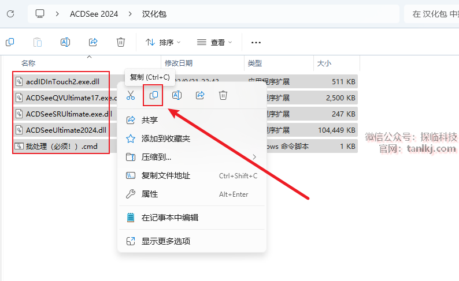Screen dimensions: 459x281
Task: Click the 2,500 KB size cell
Action: 340,98
